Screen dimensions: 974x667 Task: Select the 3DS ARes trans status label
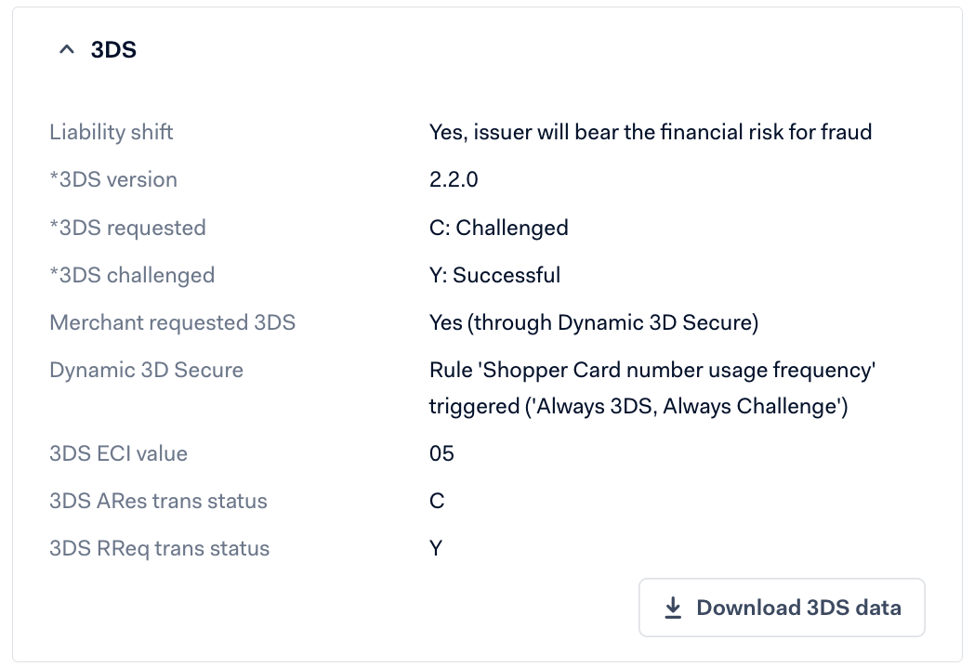(x=158, y=502)
